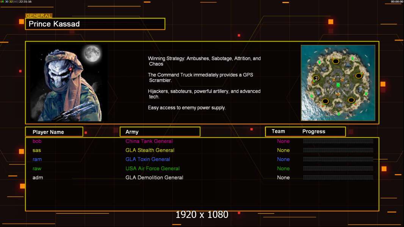This screenshot has width=404, height=227.
Task: Click the Command Truck GPS Scrambler text
Action: click(200, 78)
